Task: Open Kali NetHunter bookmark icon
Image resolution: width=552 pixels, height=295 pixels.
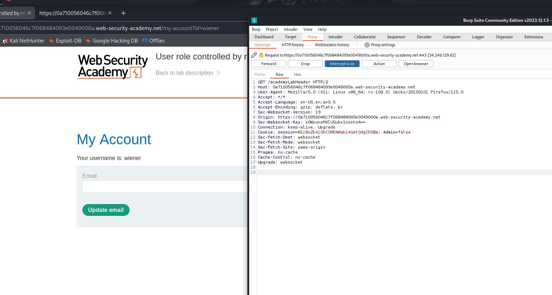Action: pos(5,41)
